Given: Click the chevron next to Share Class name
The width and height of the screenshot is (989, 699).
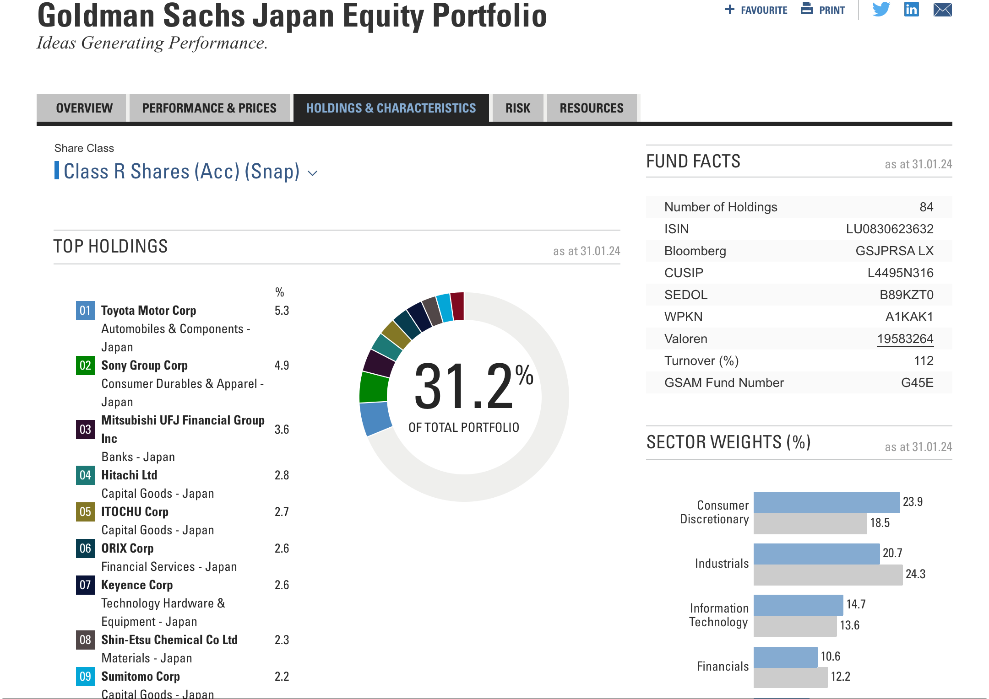Looking at the screenshot, I should [312, 173].
